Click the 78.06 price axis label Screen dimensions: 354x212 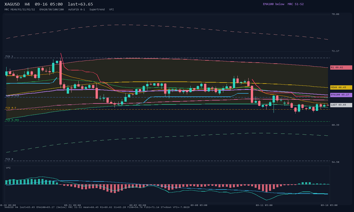pos(336,14)
